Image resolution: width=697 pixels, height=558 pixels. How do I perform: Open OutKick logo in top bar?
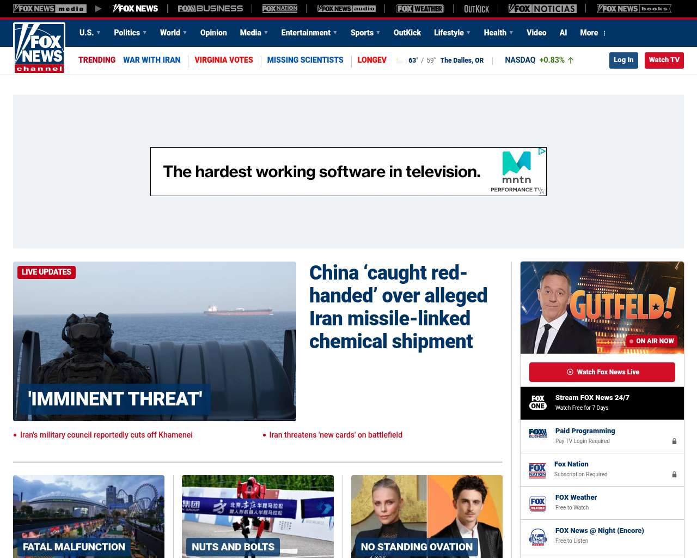point(476,9)
